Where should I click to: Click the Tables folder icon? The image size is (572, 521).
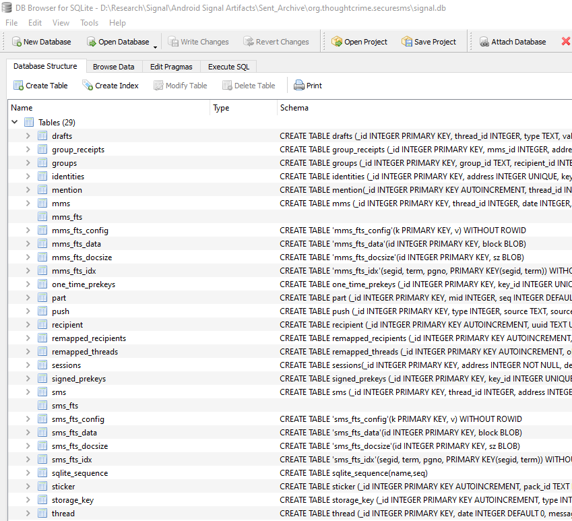29,122
